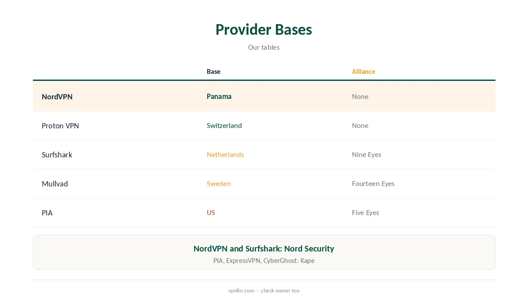Click the 'Base' column header
This screenshot has width=528, height=299.
213,71
